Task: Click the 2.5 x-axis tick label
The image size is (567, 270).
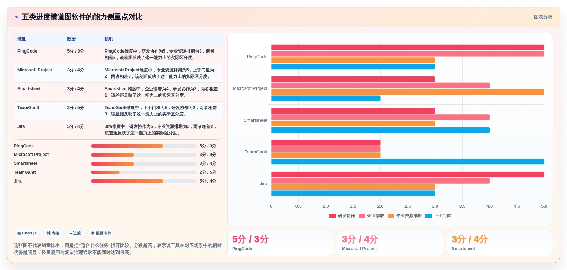Action: [x=408, y=206]
